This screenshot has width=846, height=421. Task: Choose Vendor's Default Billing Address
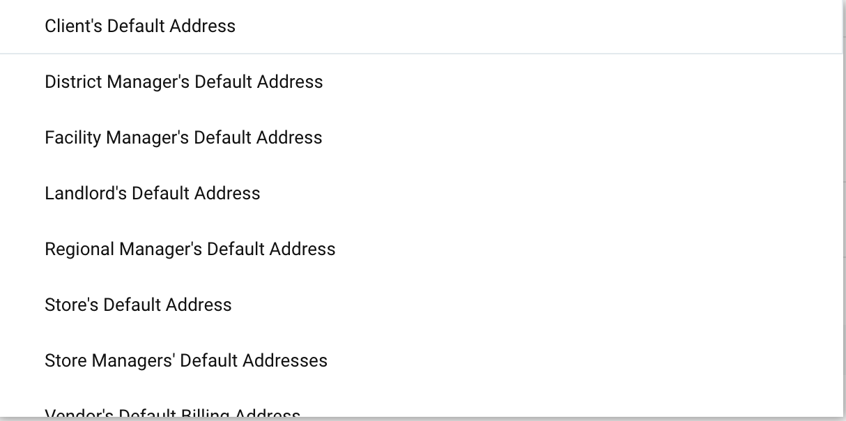pos(173,414)
